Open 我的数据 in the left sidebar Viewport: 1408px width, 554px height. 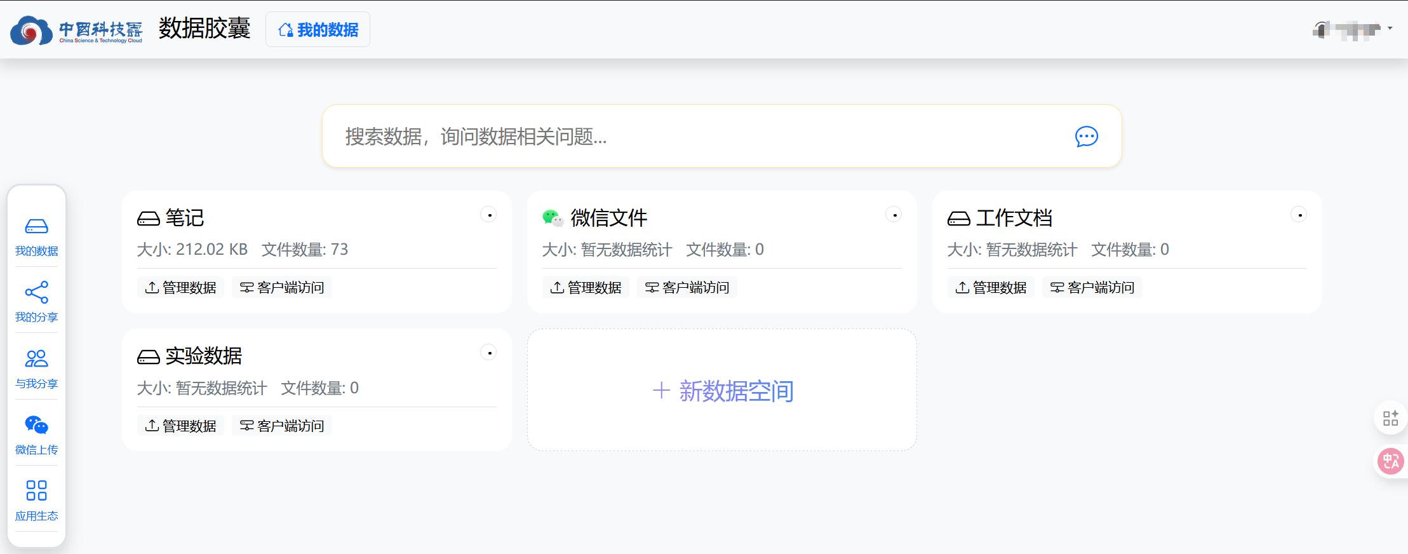pyautogui.click(x=36, y=238)
